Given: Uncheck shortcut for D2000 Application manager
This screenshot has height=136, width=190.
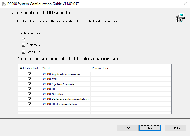Looking at the screenshot, I should 30,74.
